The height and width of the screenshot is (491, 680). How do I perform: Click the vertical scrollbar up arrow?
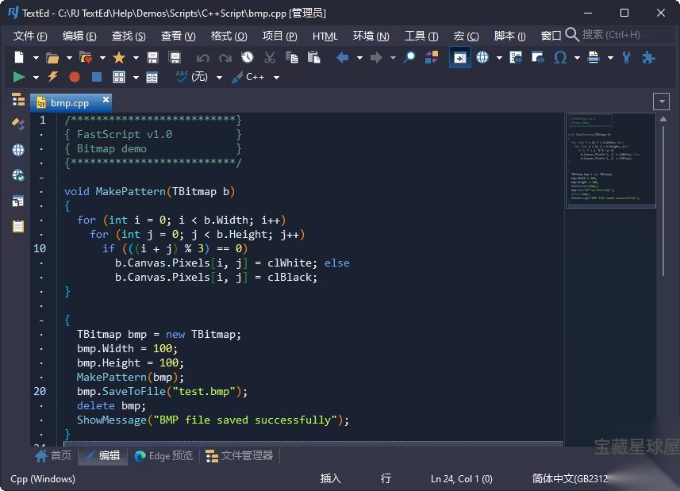click(663, 119)
